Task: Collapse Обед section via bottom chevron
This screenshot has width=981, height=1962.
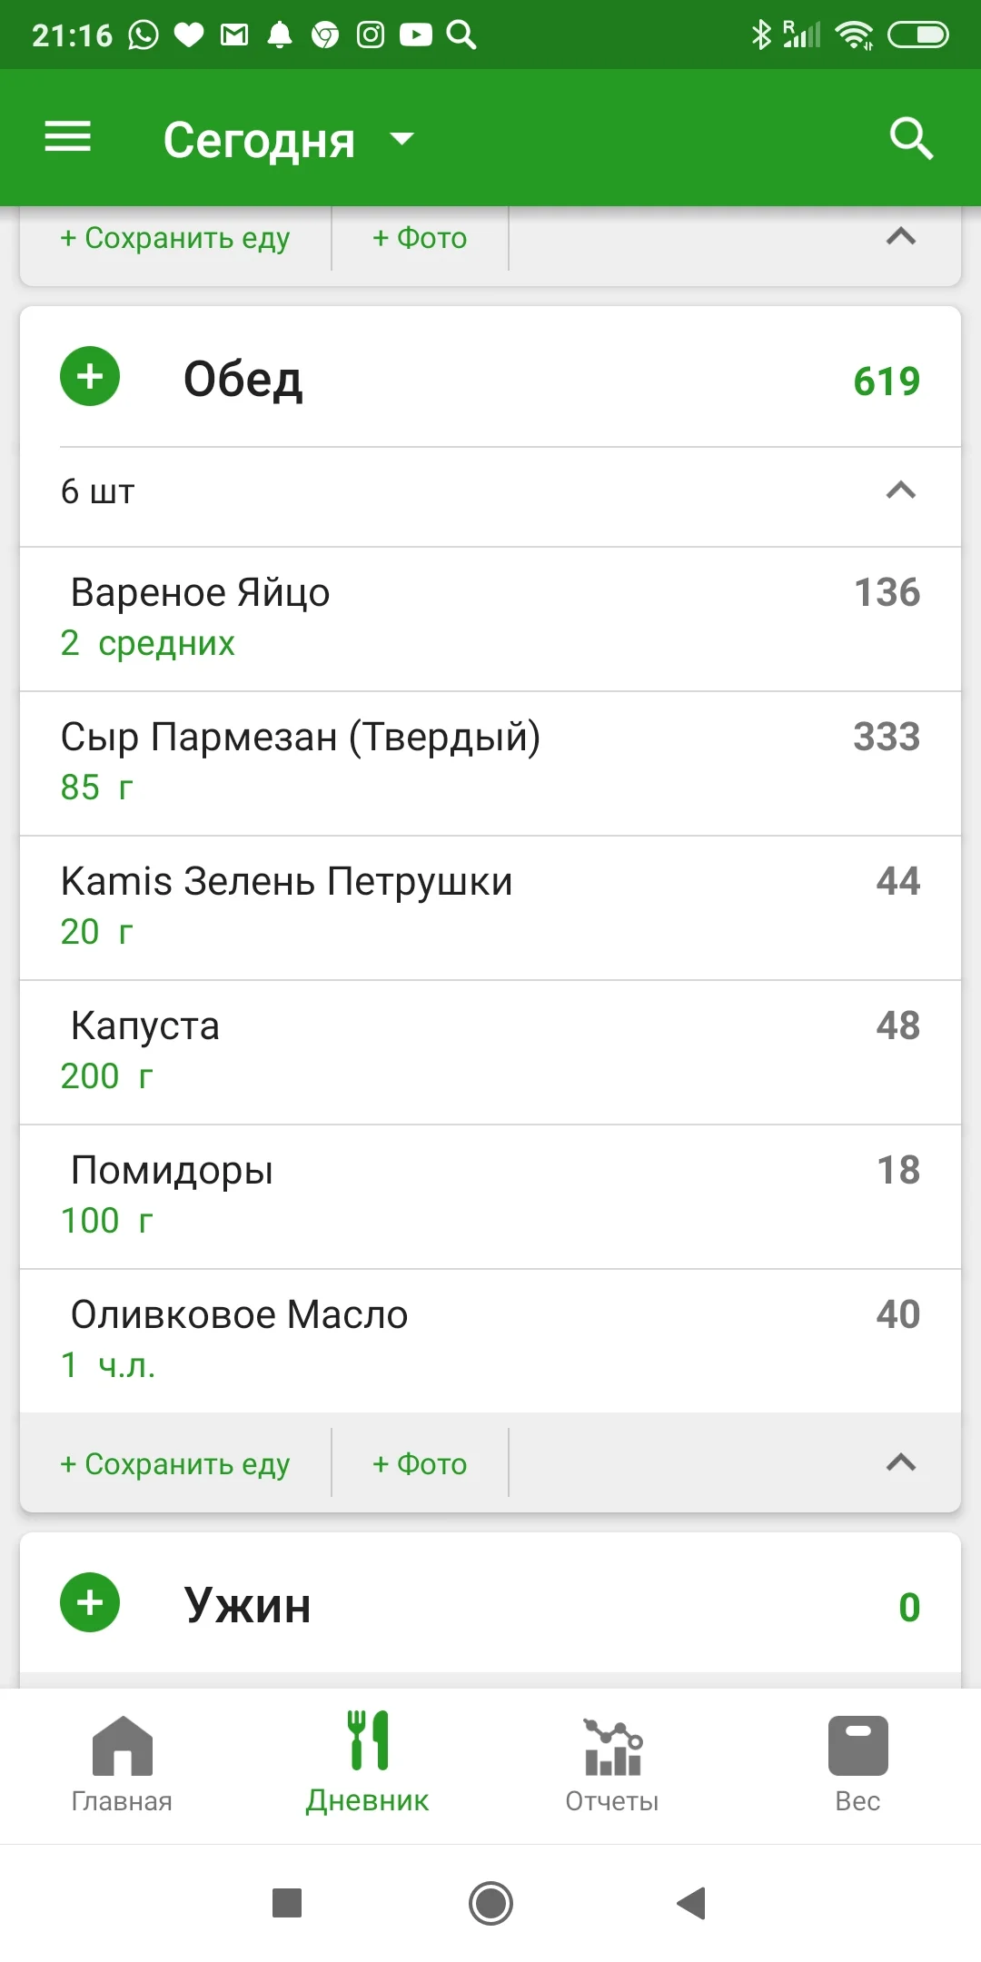Action: (900, 1462)
